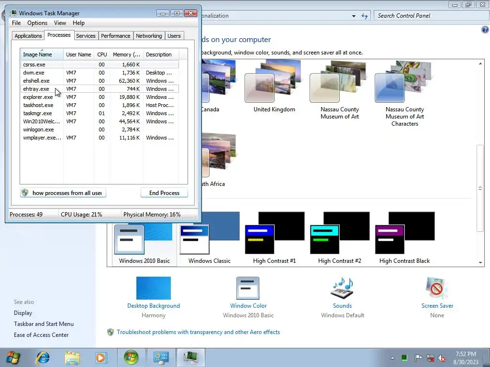The image size is (490, 367).
Task: Select the csrss.exe process row
Action: click(x=100, y=65)
